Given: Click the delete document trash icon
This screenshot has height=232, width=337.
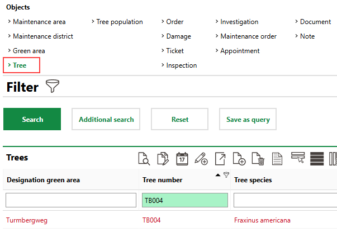Looking at the screenshot, I should [258, 159].
